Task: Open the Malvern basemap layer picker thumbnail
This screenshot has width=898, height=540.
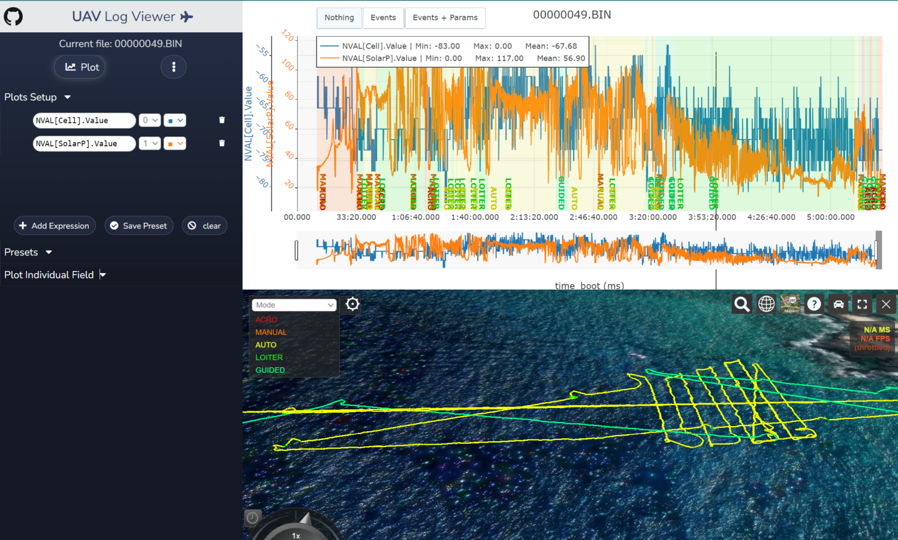Action: point(790,304)
